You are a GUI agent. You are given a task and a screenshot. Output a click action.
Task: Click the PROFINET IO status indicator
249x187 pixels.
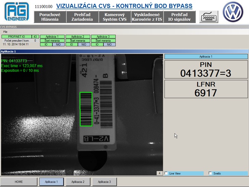pos(17,37)
